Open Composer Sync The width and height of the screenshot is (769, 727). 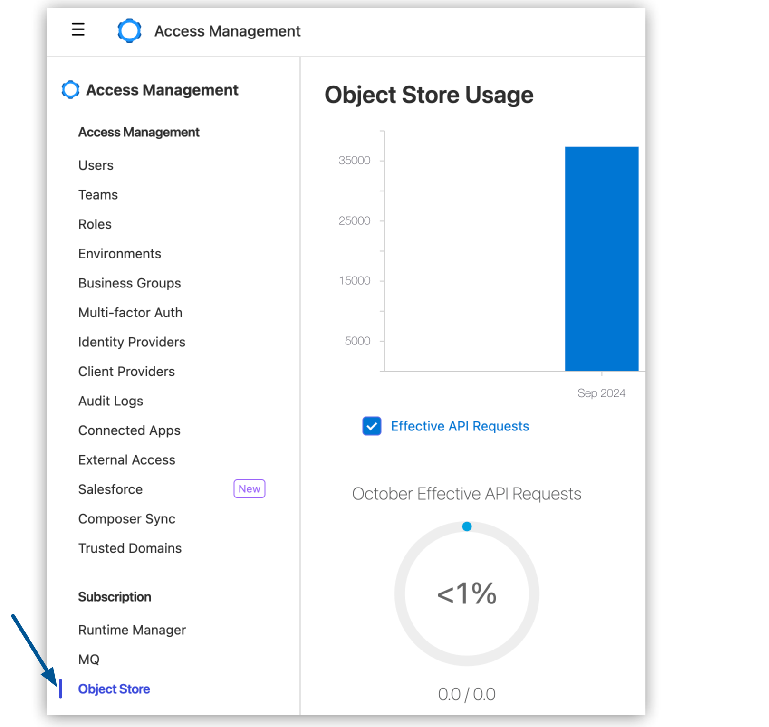[x=126, y=518]
